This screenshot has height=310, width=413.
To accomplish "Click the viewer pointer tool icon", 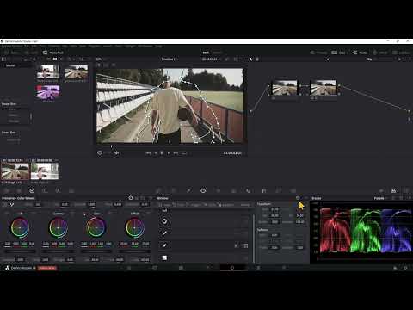I will (251, 59).
